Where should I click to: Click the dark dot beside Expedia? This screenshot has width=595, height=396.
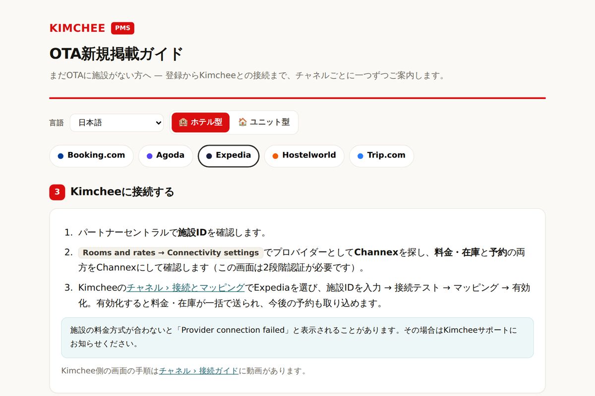(209, 156)
